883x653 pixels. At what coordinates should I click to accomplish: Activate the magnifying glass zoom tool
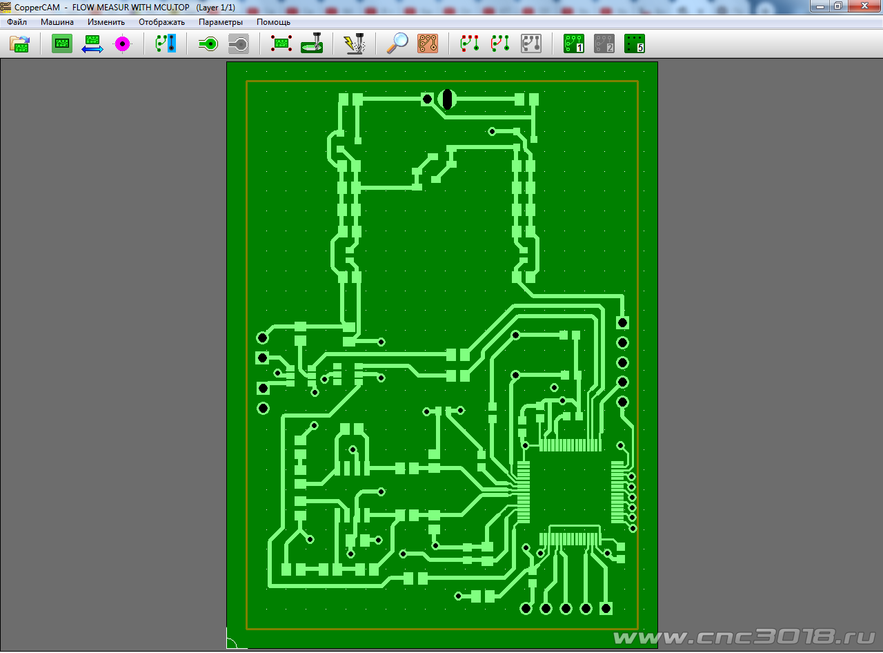tap(397, 44)
